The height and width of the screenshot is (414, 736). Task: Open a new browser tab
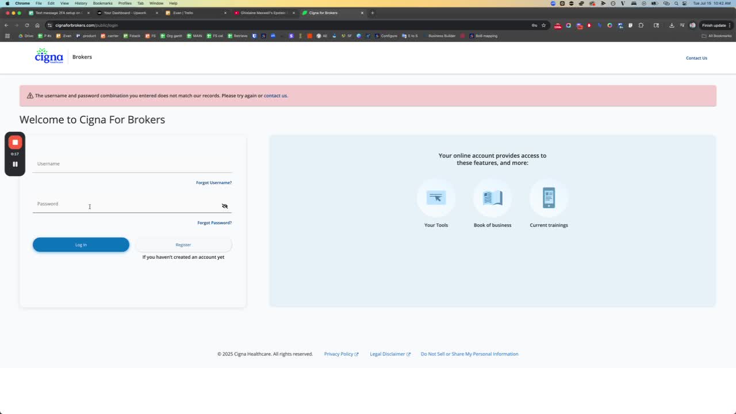(x=372, y=13)
